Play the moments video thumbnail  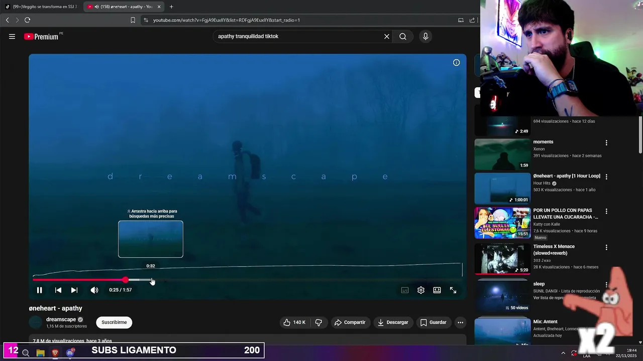click(502, 154)
